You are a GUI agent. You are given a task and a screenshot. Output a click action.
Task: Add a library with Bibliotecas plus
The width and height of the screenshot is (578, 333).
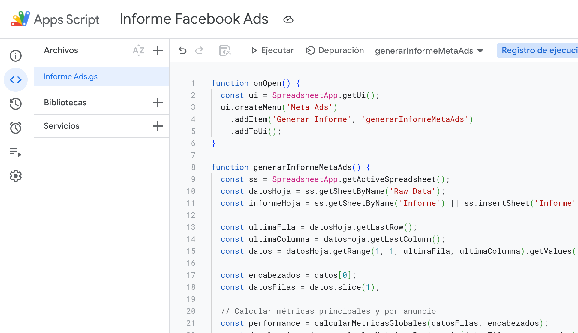click(158, 103)
